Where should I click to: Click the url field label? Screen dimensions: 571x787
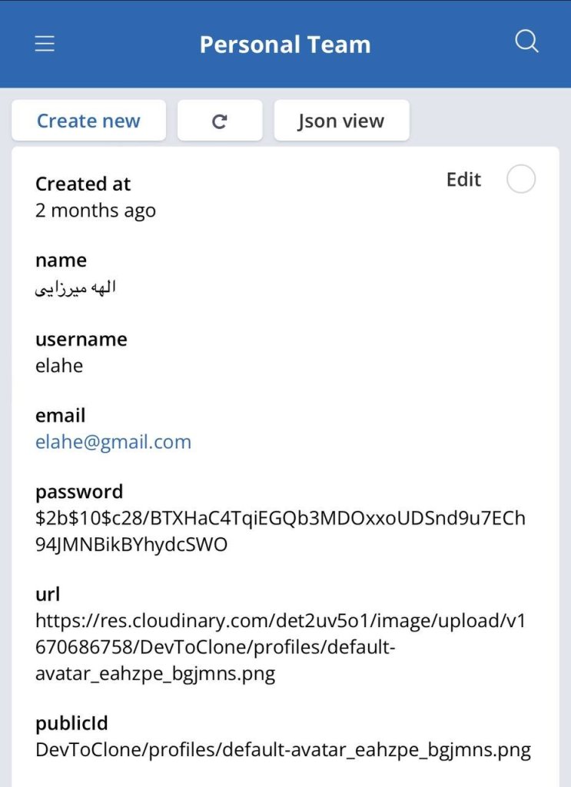tap(48, 595)
